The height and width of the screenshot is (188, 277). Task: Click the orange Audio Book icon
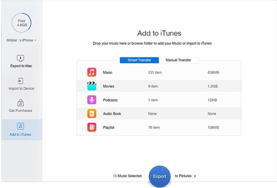click(x=92, y=113)
